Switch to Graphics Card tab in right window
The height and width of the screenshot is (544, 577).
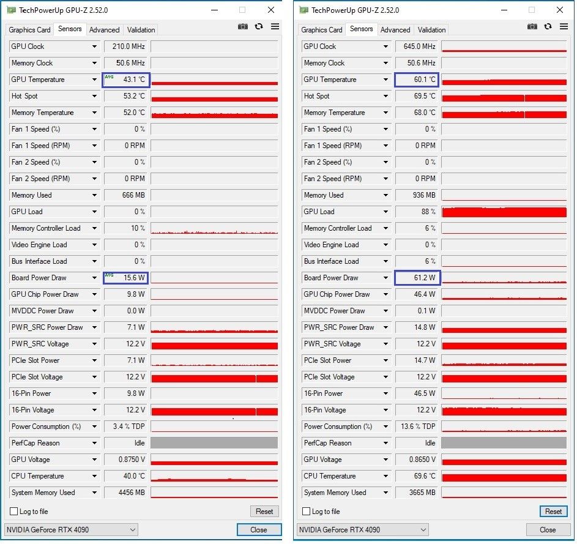coord(322,30)
